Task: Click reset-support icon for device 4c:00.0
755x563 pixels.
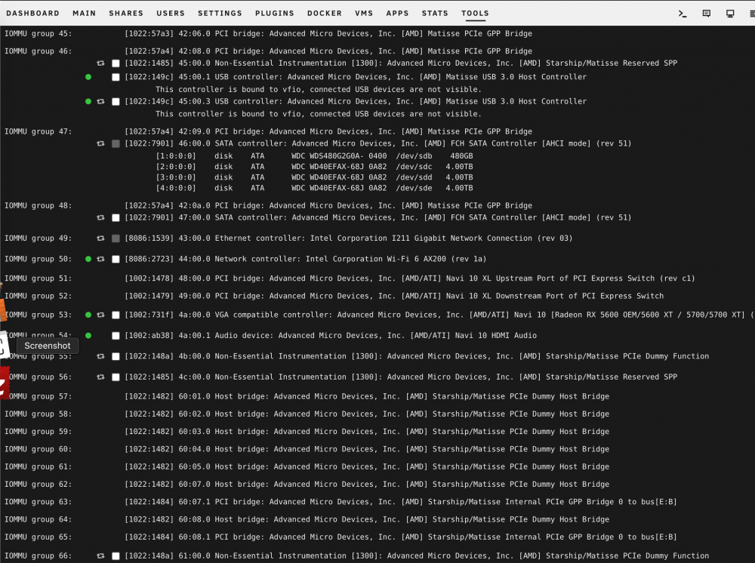Action: click(100, 377)
